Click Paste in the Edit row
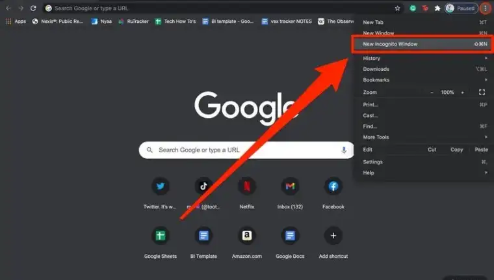 (x=482, y=149)
